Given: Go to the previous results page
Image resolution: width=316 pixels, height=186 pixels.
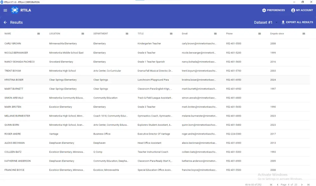Looking at the screenshot, I should (277, 185).
